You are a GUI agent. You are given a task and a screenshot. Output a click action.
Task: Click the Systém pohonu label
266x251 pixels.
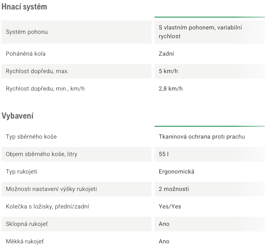(x=27, y=32)
